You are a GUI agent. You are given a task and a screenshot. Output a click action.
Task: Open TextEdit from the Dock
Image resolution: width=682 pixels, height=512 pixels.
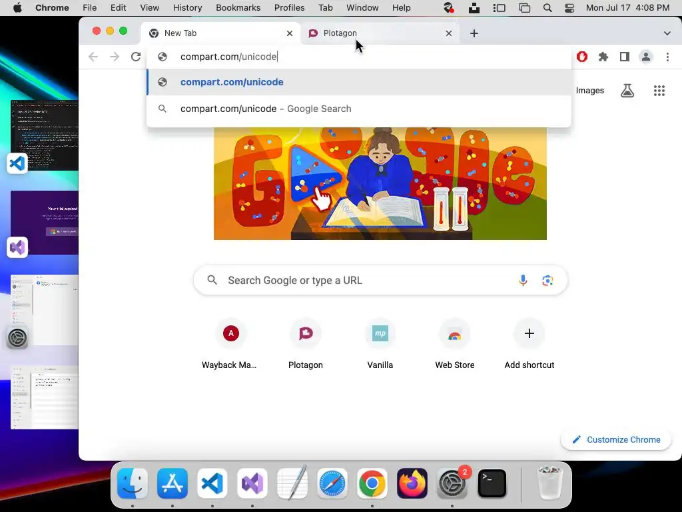pyautogui.click(x=292, y=483)
